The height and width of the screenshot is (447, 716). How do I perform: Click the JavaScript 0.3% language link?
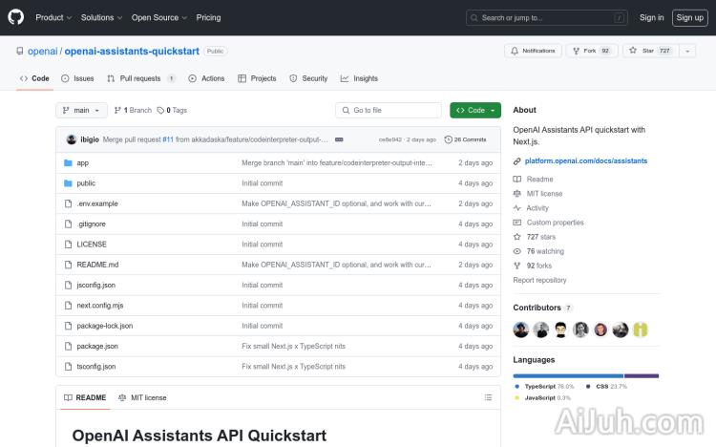pos(542,397)
